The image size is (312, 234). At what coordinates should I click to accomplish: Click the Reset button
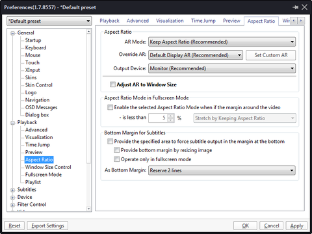coord(14,226)
